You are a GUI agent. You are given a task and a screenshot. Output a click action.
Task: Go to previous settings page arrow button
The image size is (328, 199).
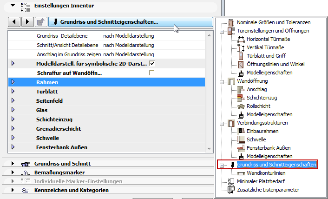tap(14, 22)
